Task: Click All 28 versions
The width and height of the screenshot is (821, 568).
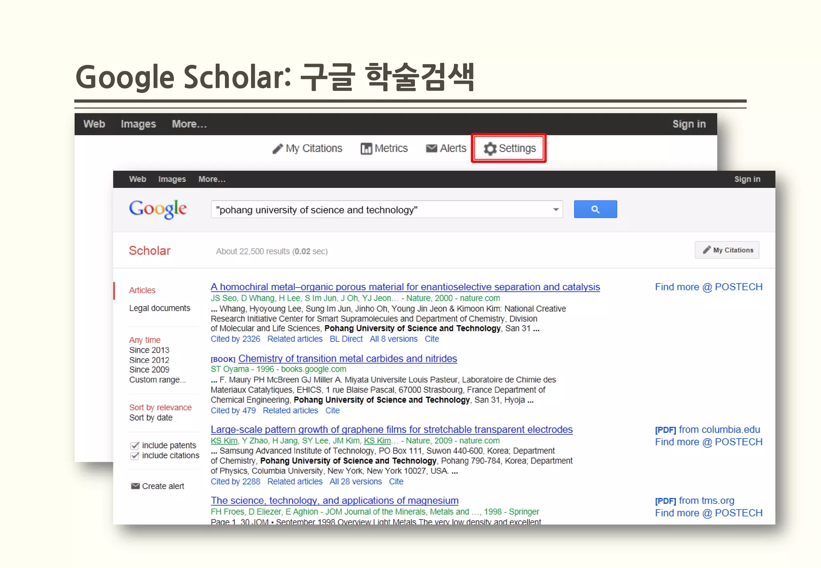Action: tap(356, 481)
